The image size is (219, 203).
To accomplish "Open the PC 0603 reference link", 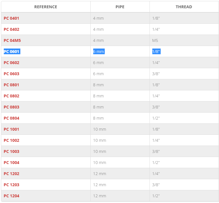I will [11, 74].
